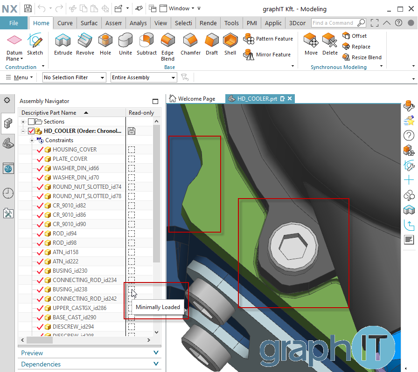Select the Extrude tool
Image resolution: width=418 pixels, height=372 pixels.
pos(63,44)
